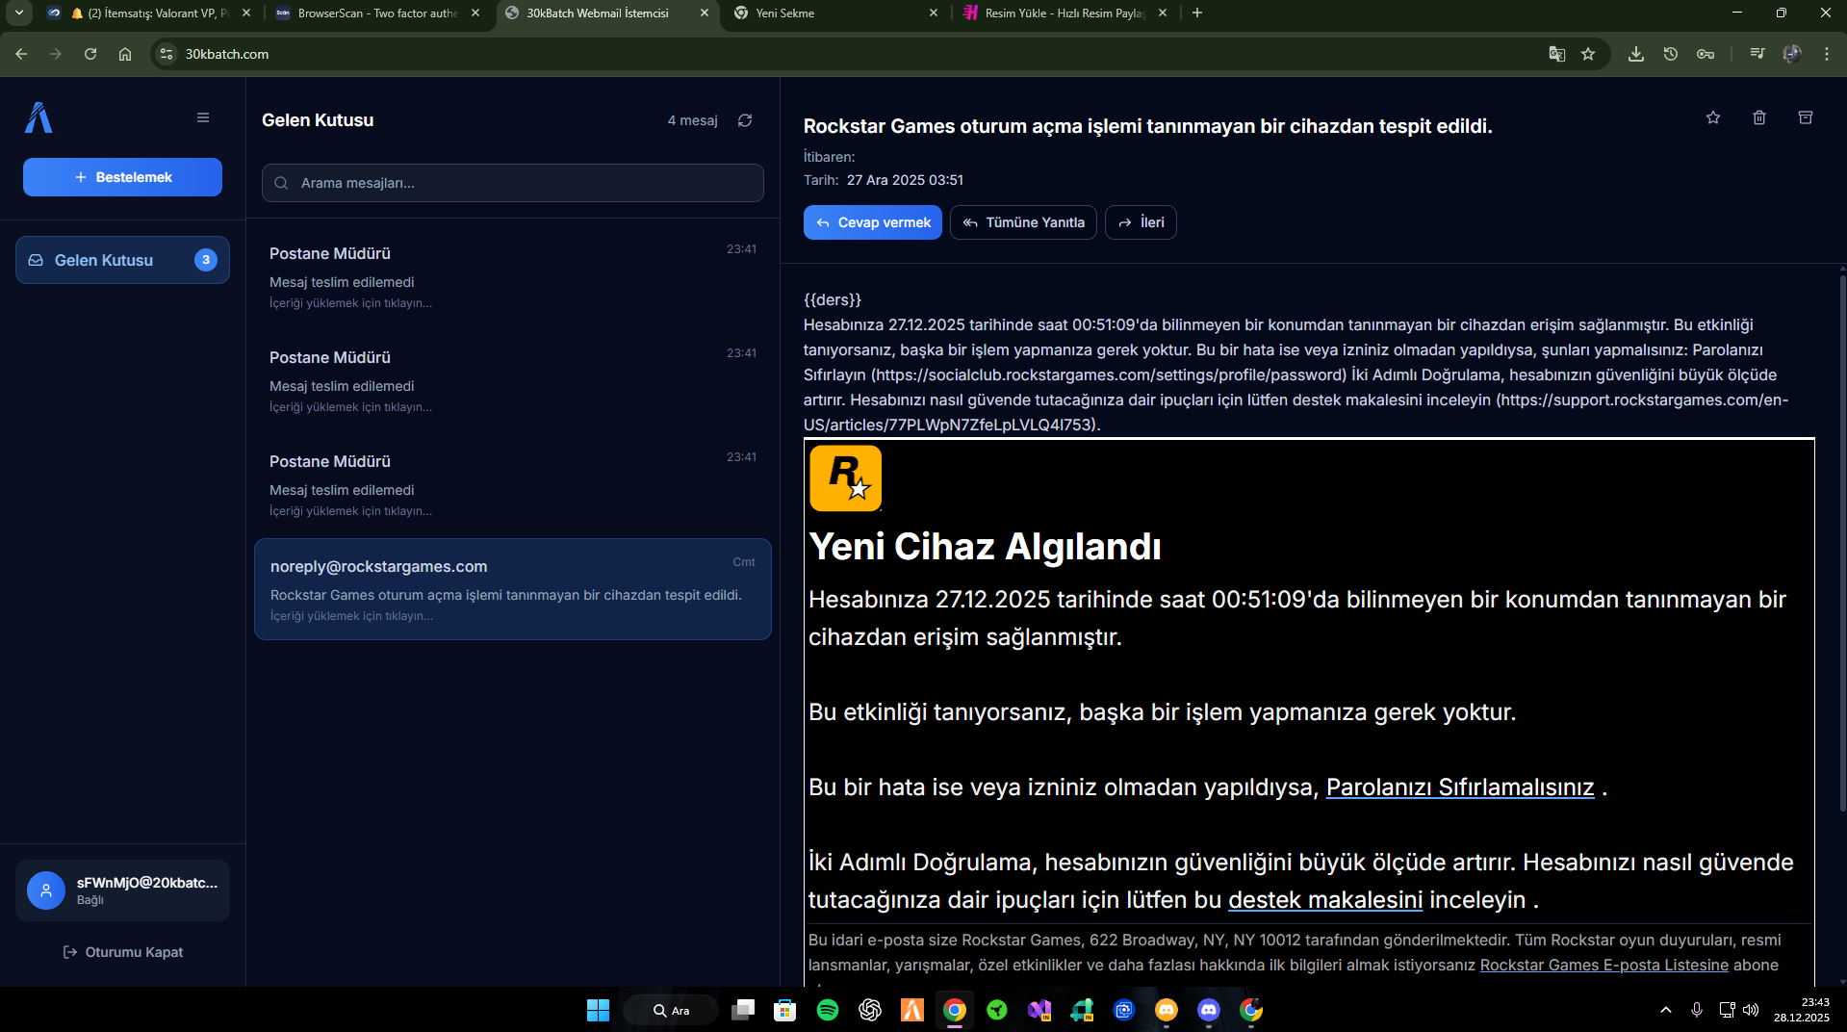The image size is (1847, 1032).
Task: Click the Yeni Cihaz Algılandı heading
Action: click(x=985, y=547)
